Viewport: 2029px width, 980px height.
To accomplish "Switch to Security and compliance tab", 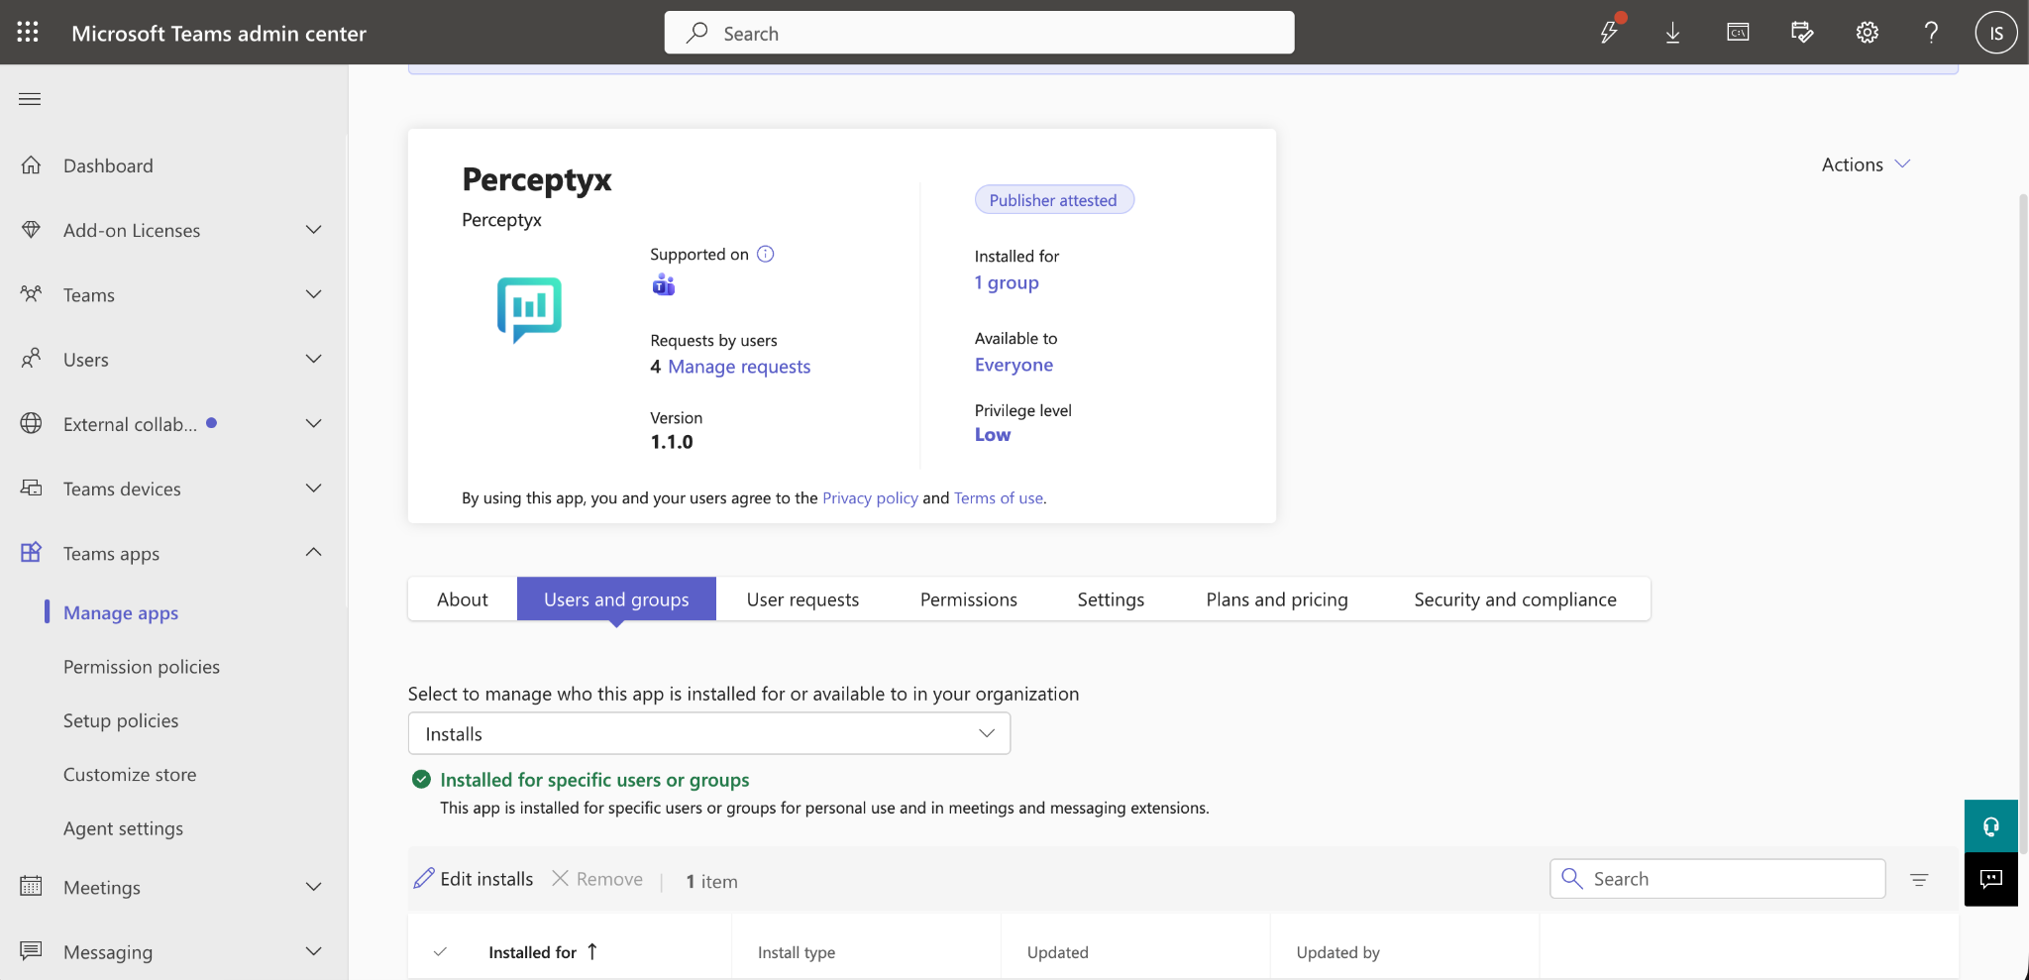I will [x=1515, y=599].
